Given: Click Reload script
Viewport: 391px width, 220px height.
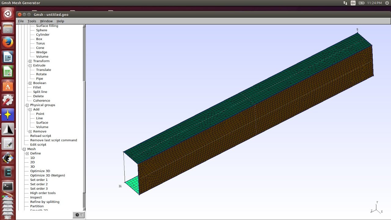Looking at the screenshot, I should 41,136.
